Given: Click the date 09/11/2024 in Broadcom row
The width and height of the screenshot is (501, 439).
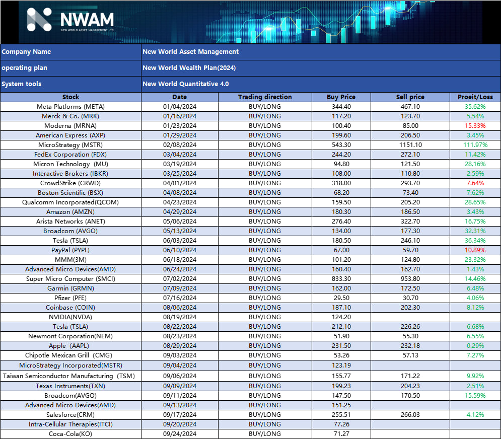Looking at the screenshot, I should (180, 396).
